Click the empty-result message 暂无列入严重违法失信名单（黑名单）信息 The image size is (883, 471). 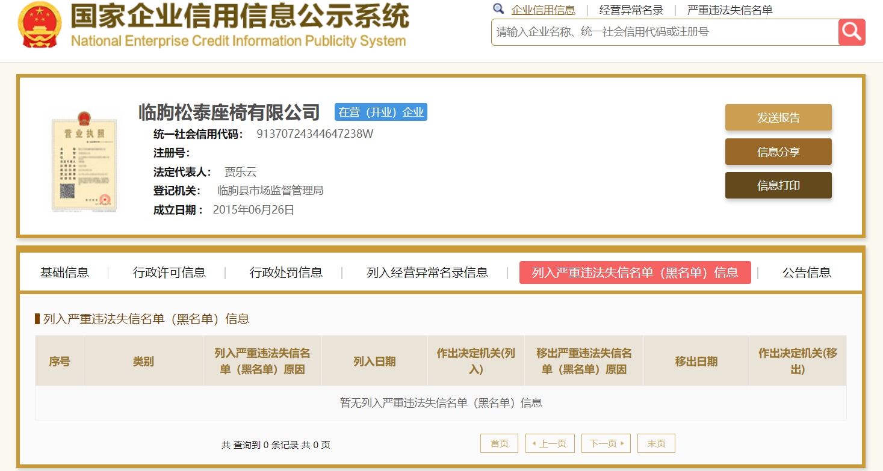click(x=441, y=403)
